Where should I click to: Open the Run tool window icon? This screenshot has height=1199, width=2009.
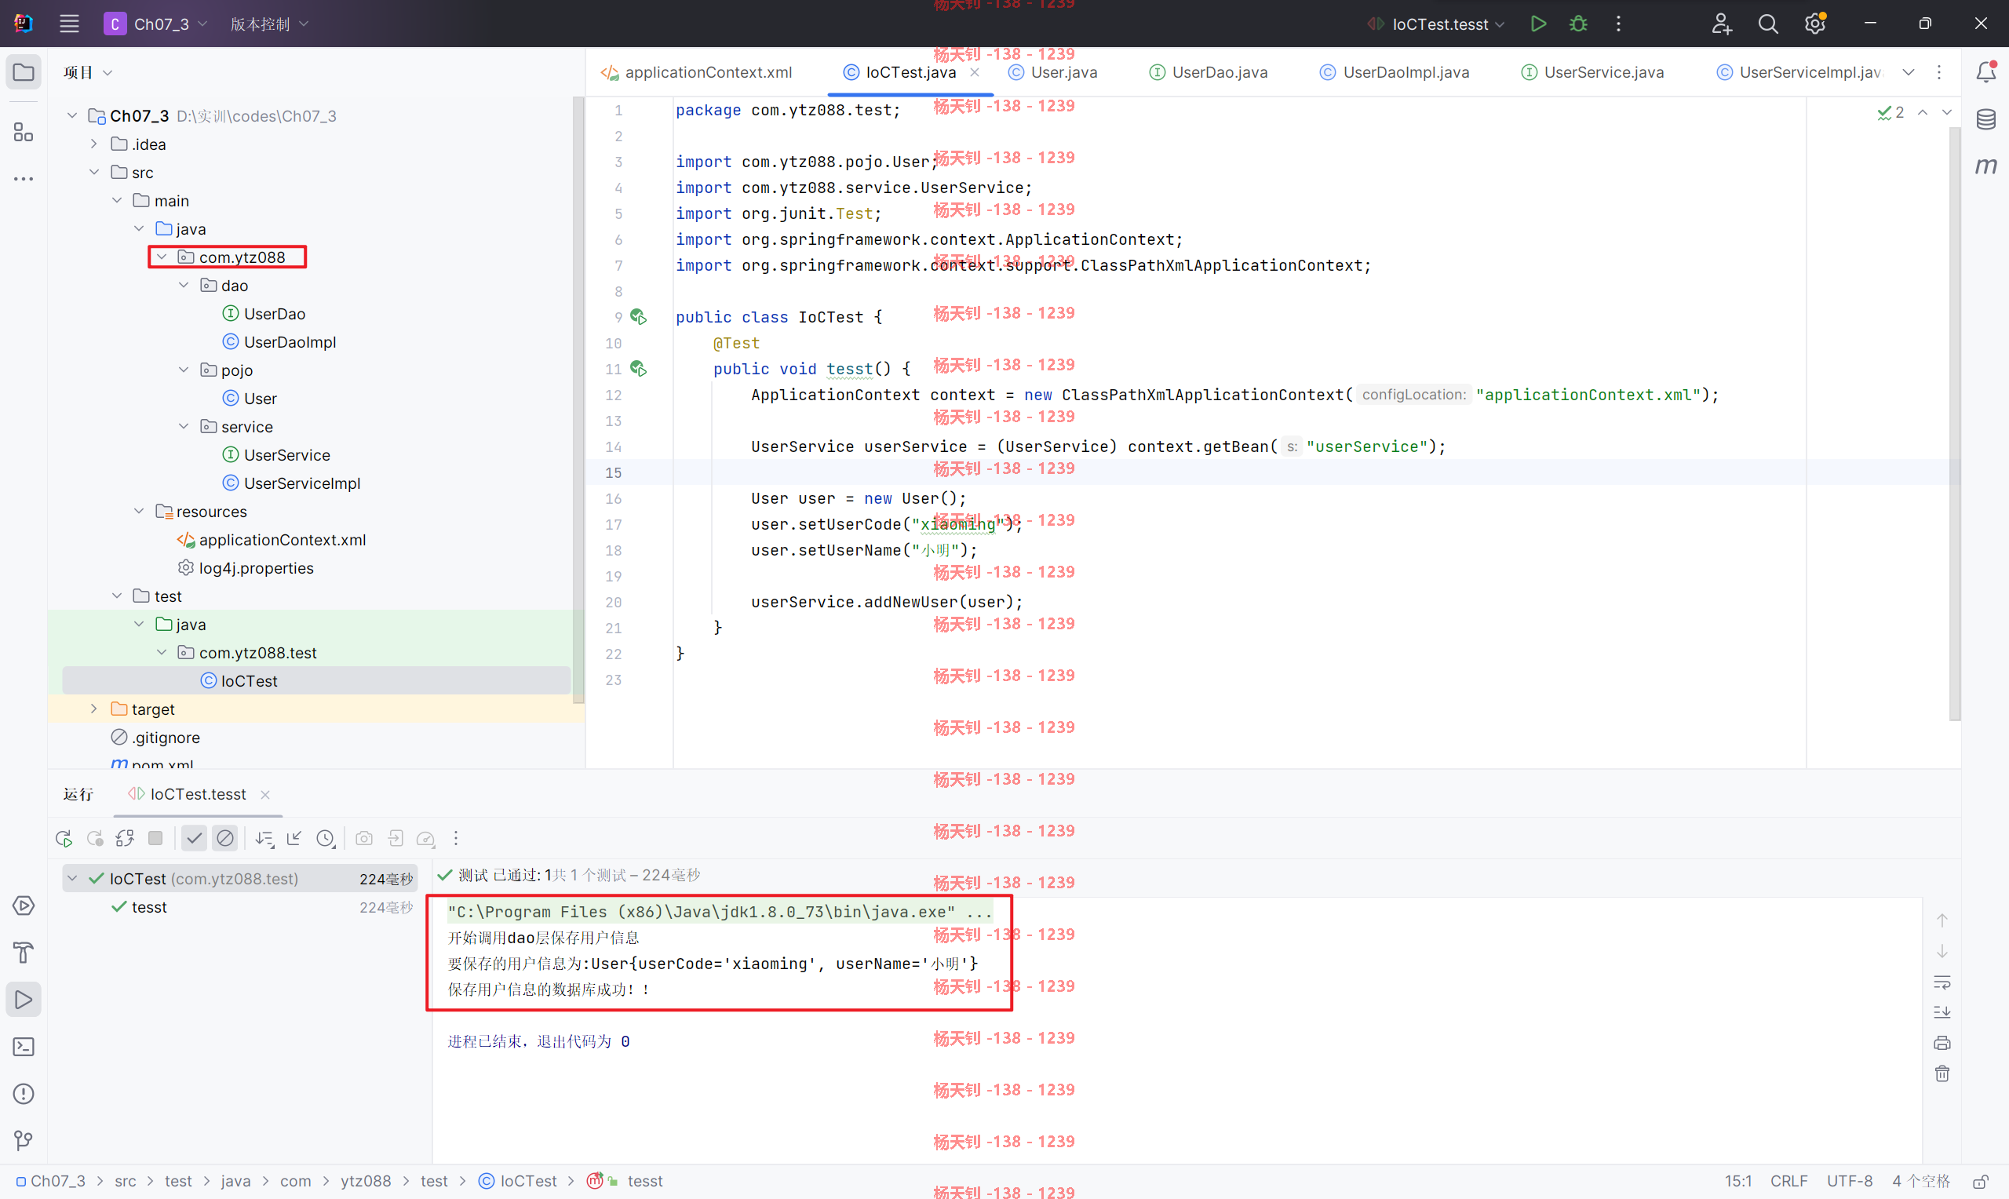coord(24,1000)
